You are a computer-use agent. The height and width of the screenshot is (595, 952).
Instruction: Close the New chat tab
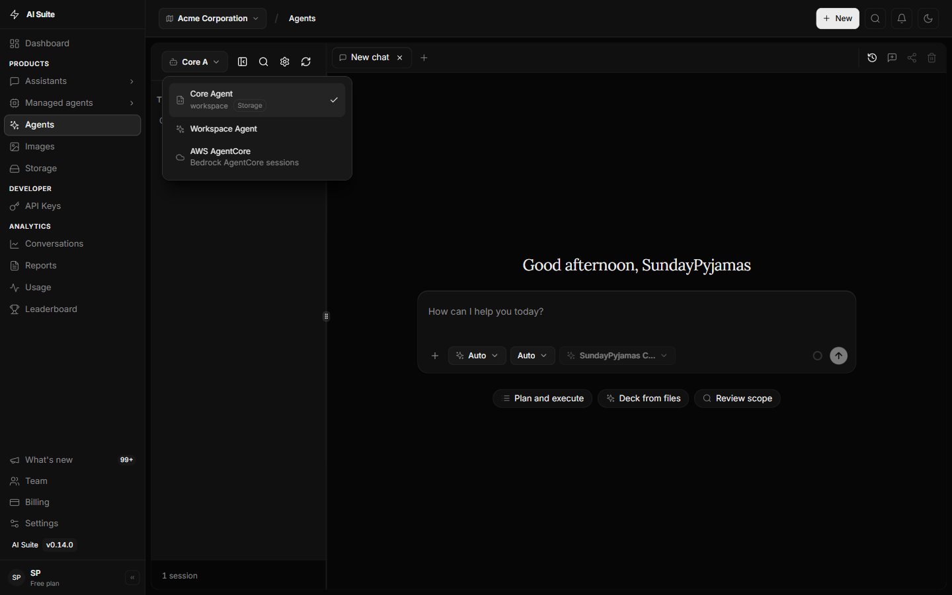click(x=400, y=58)
